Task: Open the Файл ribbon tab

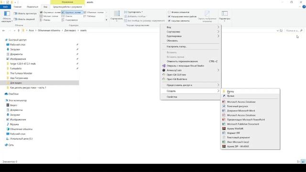Action: click(5, 7)
